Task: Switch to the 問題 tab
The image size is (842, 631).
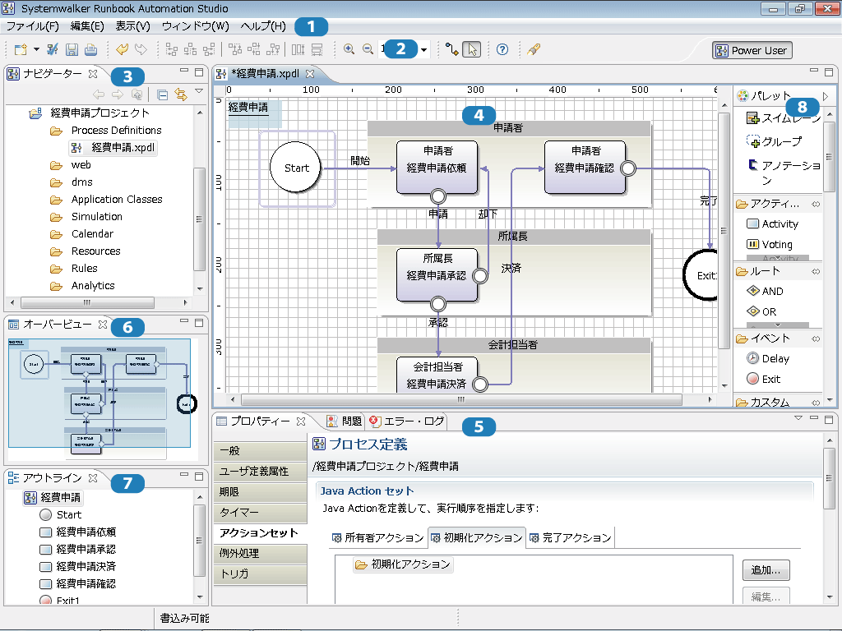Action: [345, 421]
